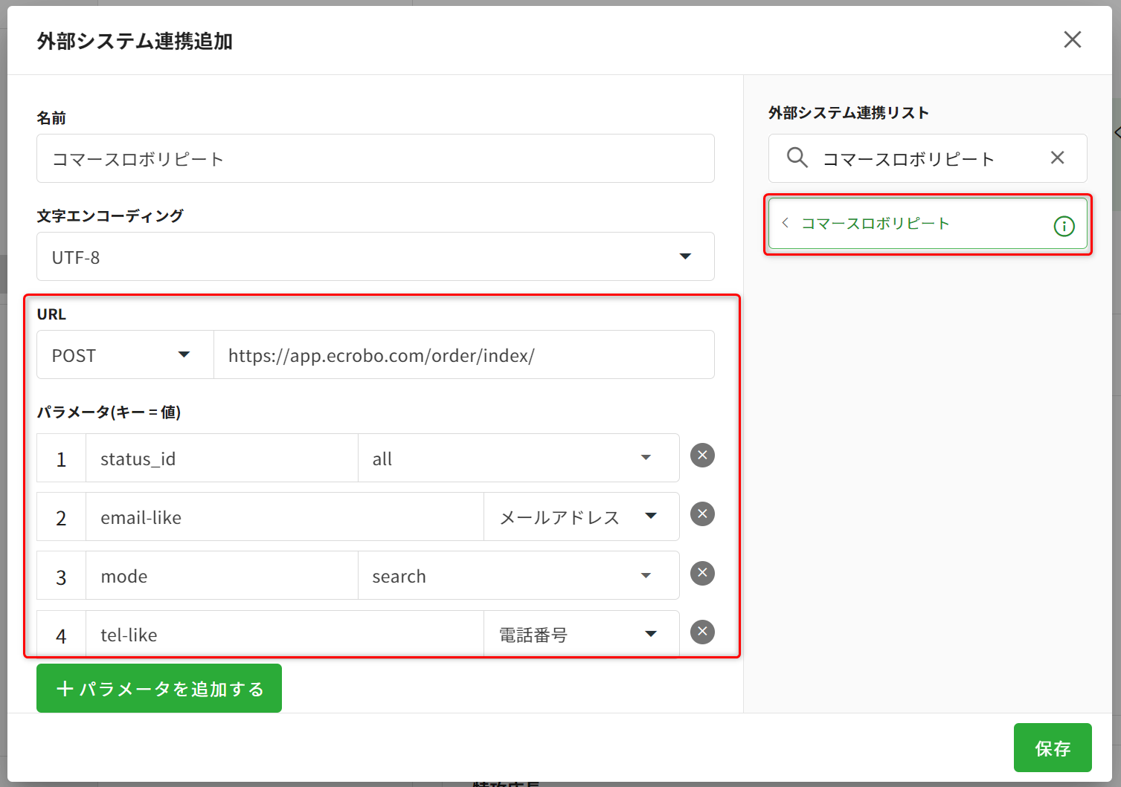1121x787 pixels.
Task: Remove the mode parameter row
Action: point(702,573)
